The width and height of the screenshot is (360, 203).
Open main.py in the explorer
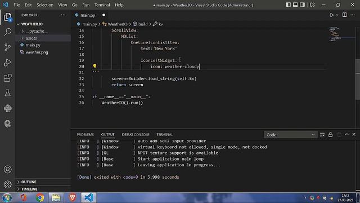click(x=43, y=45)
